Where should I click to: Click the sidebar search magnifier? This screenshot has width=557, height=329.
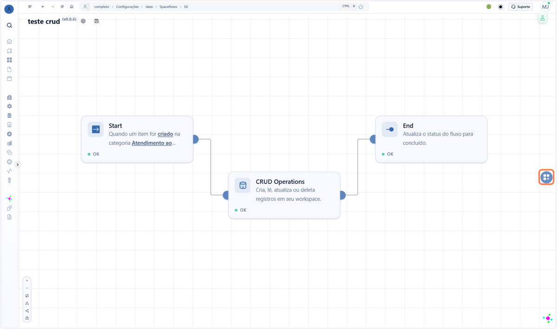coord(9,26)
